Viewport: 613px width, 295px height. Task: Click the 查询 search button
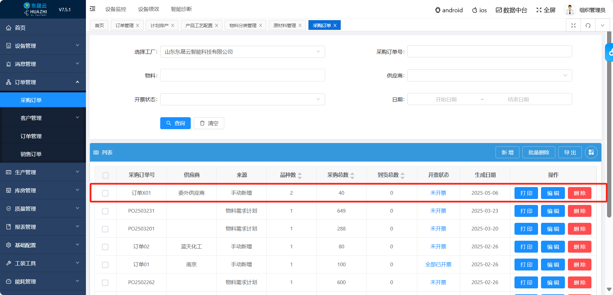coord(175,123)
